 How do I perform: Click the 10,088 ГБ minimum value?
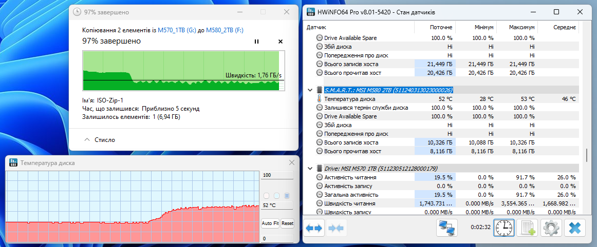tap(480, 142)
